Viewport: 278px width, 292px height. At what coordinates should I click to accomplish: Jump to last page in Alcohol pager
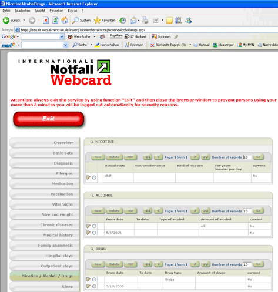coord(206,211)
